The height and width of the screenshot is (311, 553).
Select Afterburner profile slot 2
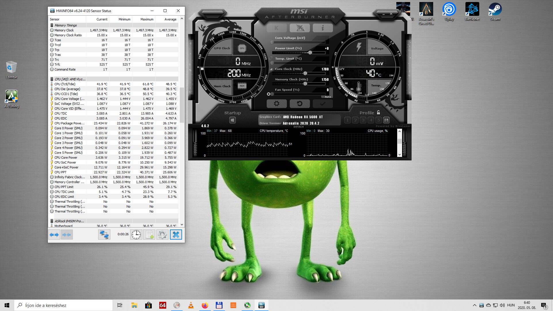coord(355,120)
